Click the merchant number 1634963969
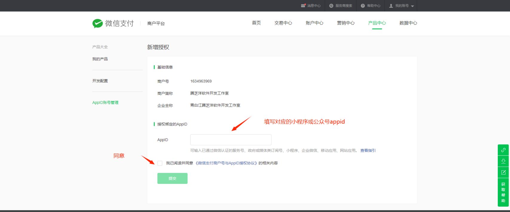 (201, 81)
